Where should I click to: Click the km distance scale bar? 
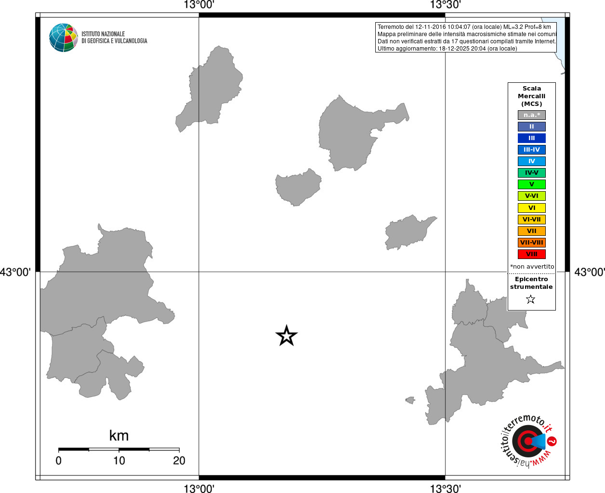119,450
